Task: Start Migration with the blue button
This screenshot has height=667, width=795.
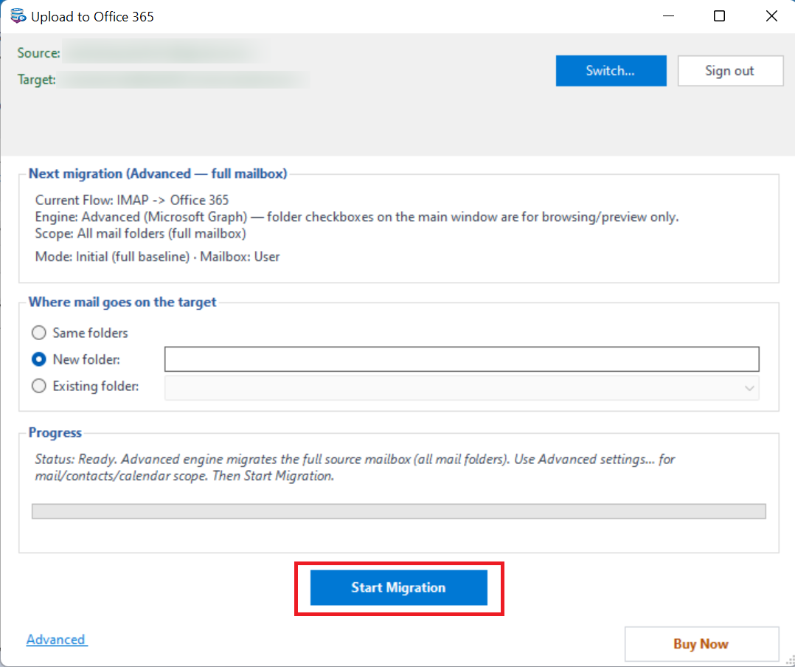Action: coord(398,587)
